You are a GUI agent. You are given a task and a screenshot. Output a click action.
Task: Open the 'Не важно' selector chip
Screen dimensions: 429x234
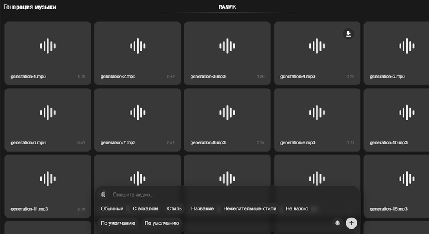click(x=297, y=208)
